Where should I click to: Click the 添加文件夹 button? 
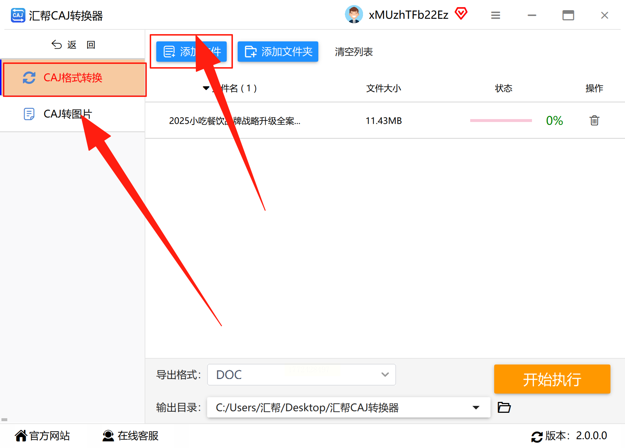(x=278, y=52)
